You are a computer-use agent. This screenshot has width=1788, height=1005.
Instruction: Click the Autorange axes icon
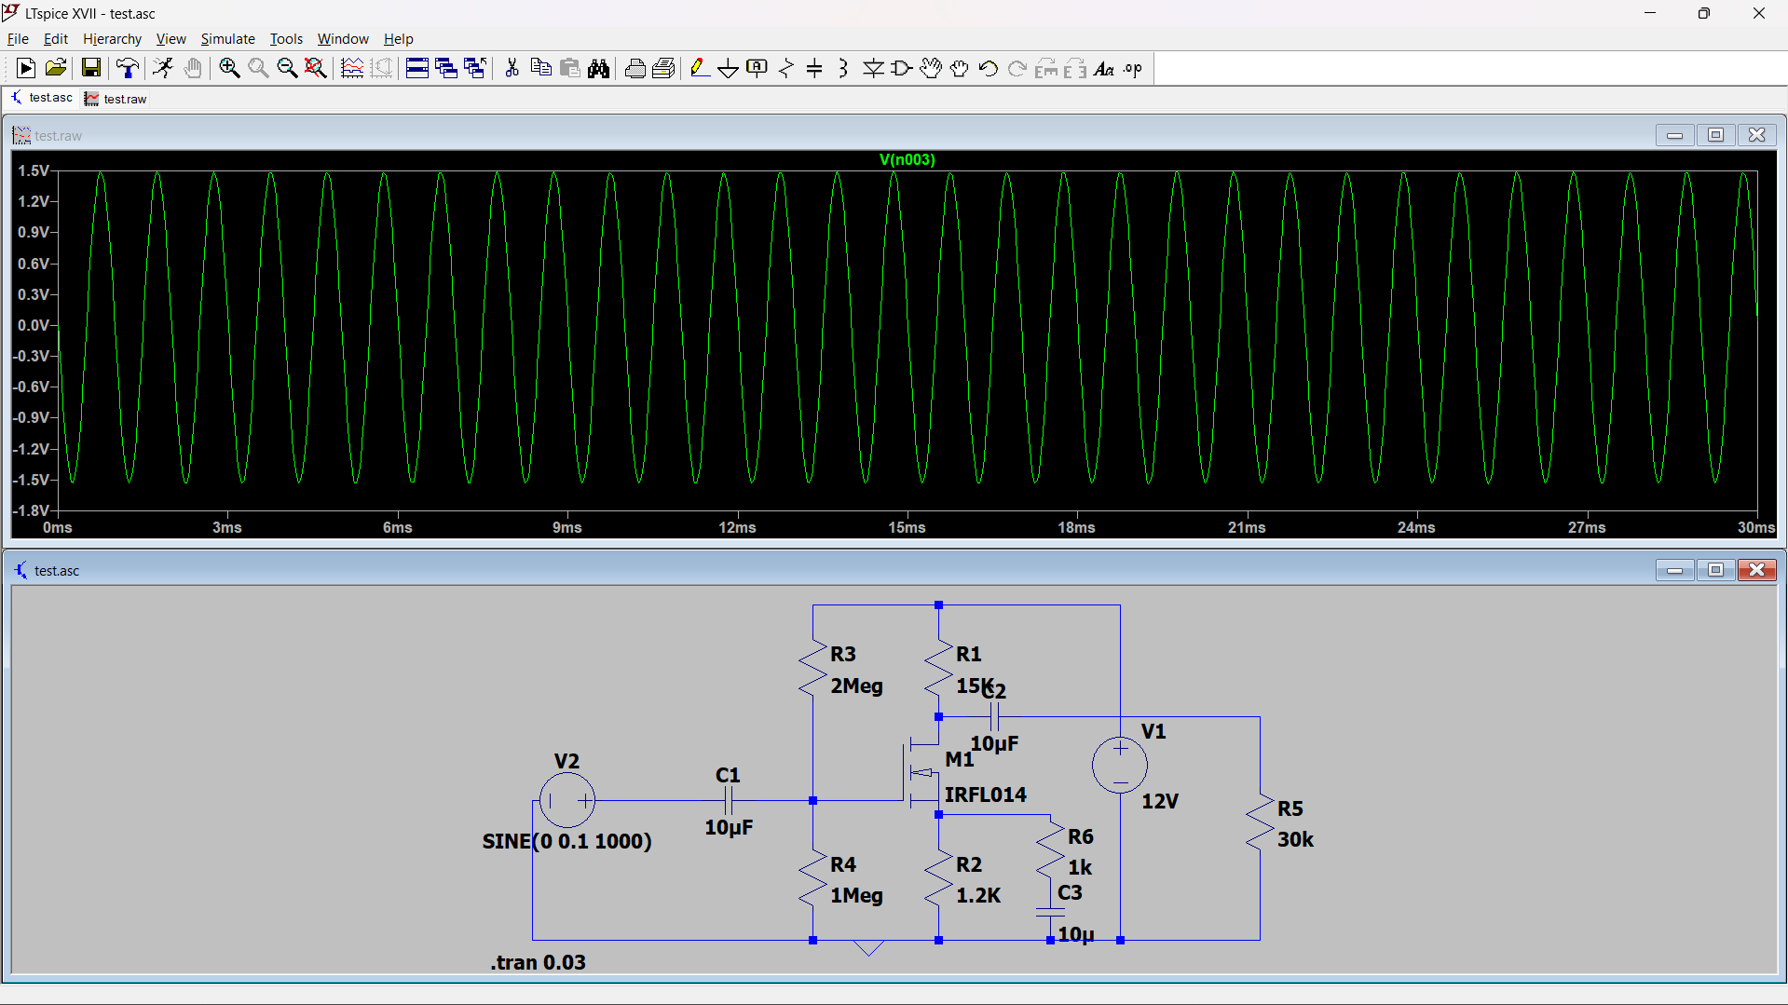click(382, 68)
